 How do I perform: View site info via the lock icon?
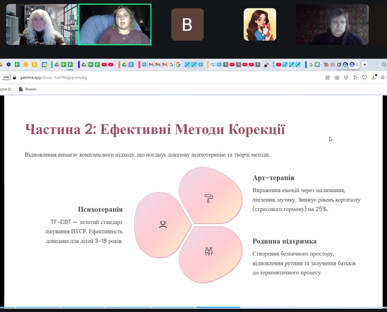(x=14, y=77)
